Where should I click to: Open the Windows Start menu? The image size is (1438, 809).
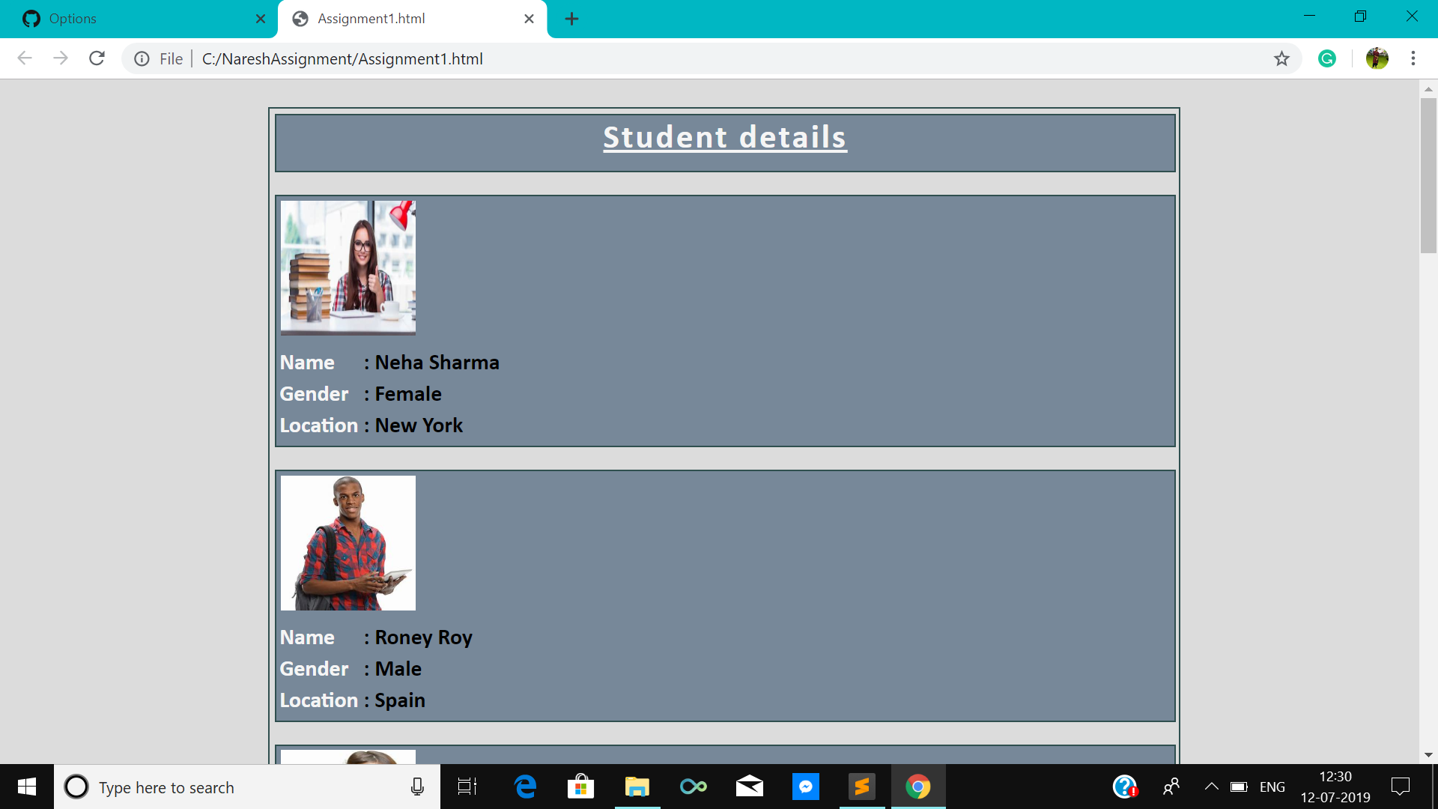(27, 787)
